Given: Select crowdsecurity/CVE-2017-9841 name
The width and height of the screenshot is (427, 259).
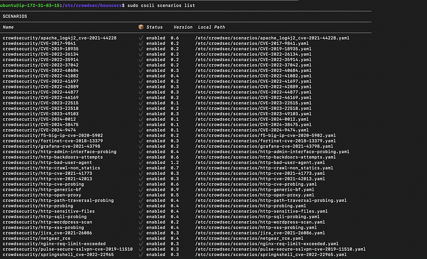Looking at the screenshot, I should point(39,43).
